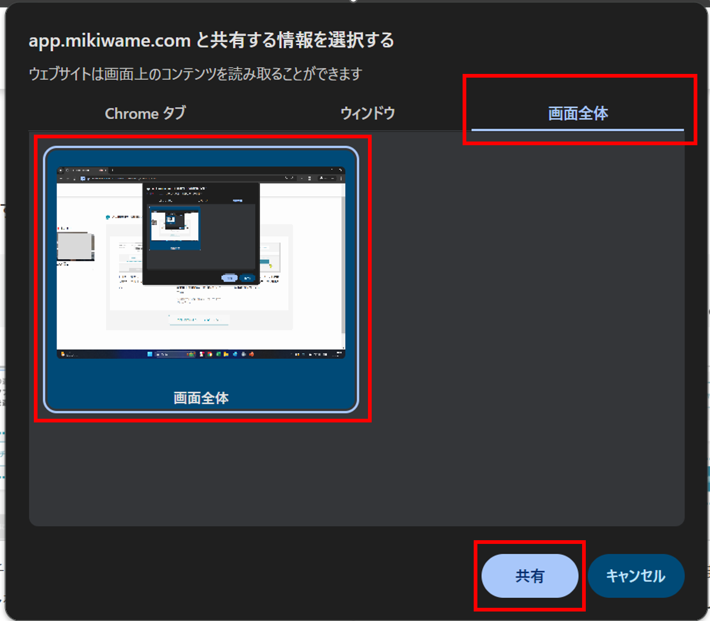The image size is (710, 621).
Task: Click the Edge icon on the preview taskbar
Action: click(x=235, y=354)
